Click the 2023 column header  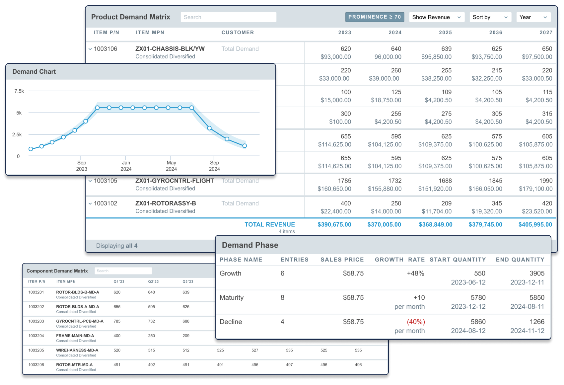coord(344,33)
